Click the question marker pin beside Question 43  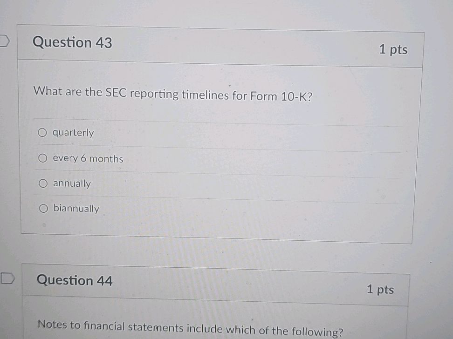(x=4, y=41)
